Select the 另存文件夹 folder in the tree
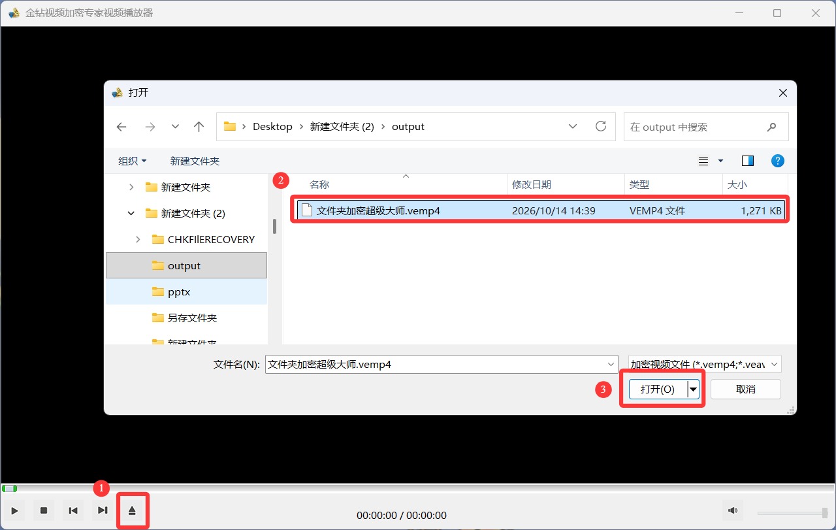 (186, 318)
